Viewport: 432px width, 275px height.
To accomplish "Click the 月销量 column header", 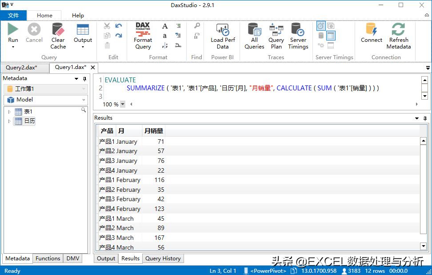I will [x=153, y=131].
